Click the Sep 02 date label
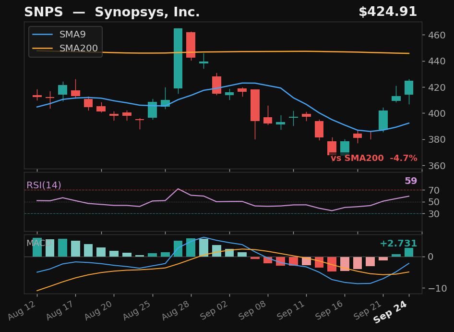 click(215, 310)
